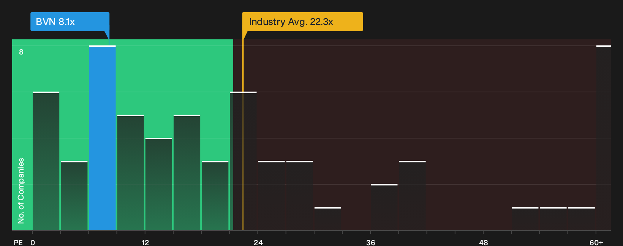This screenshot has width=623, height=246.
Task: Click the Industry Avg. 22.3x yellow label
Action: 302,22
